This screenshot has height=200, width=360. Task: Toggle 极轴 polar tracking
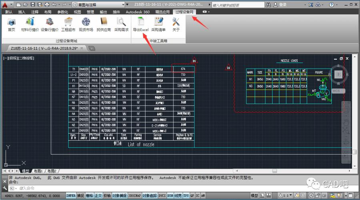click(107, 196)
